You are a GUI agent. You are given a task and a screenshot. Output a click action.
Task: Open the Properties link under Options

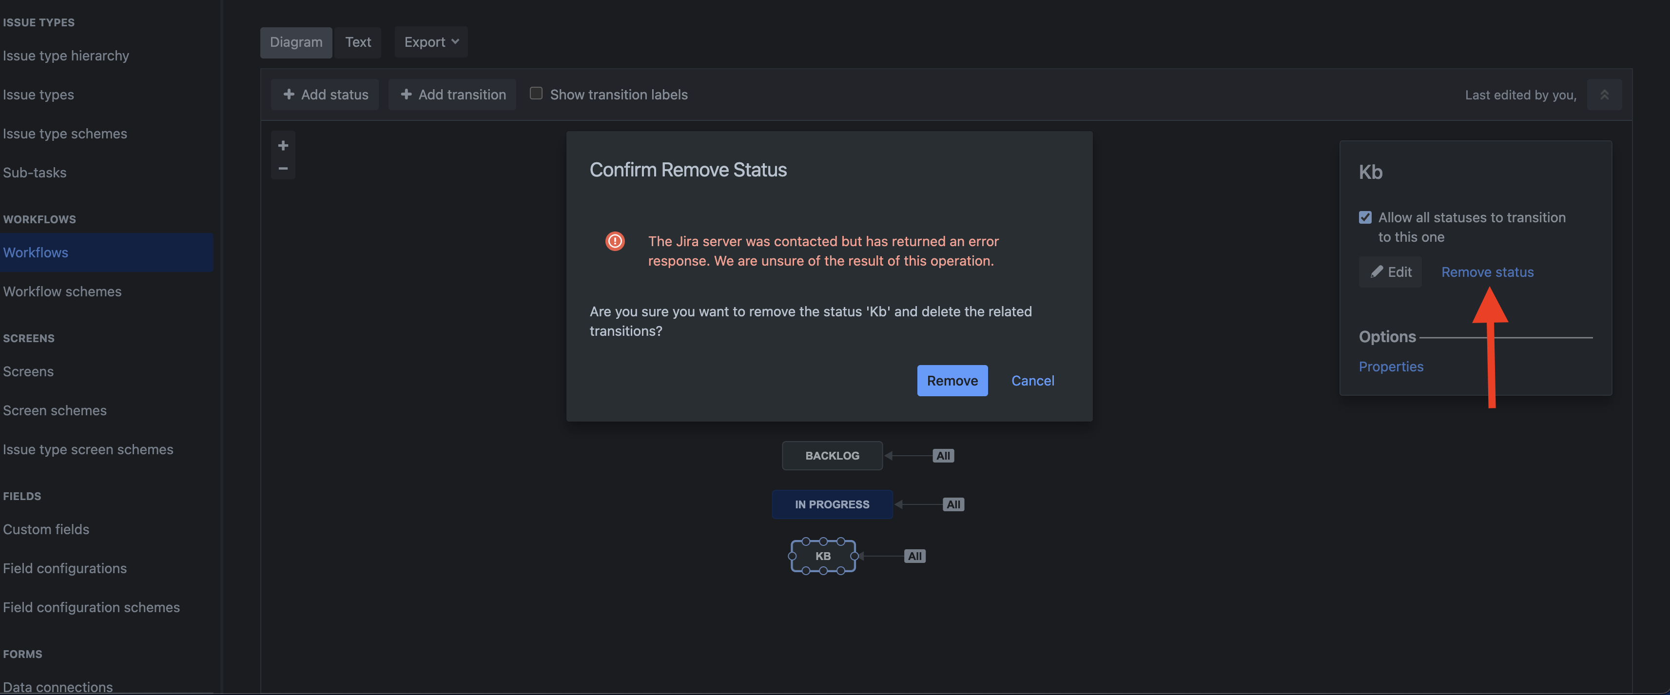tap(1391, 367)
